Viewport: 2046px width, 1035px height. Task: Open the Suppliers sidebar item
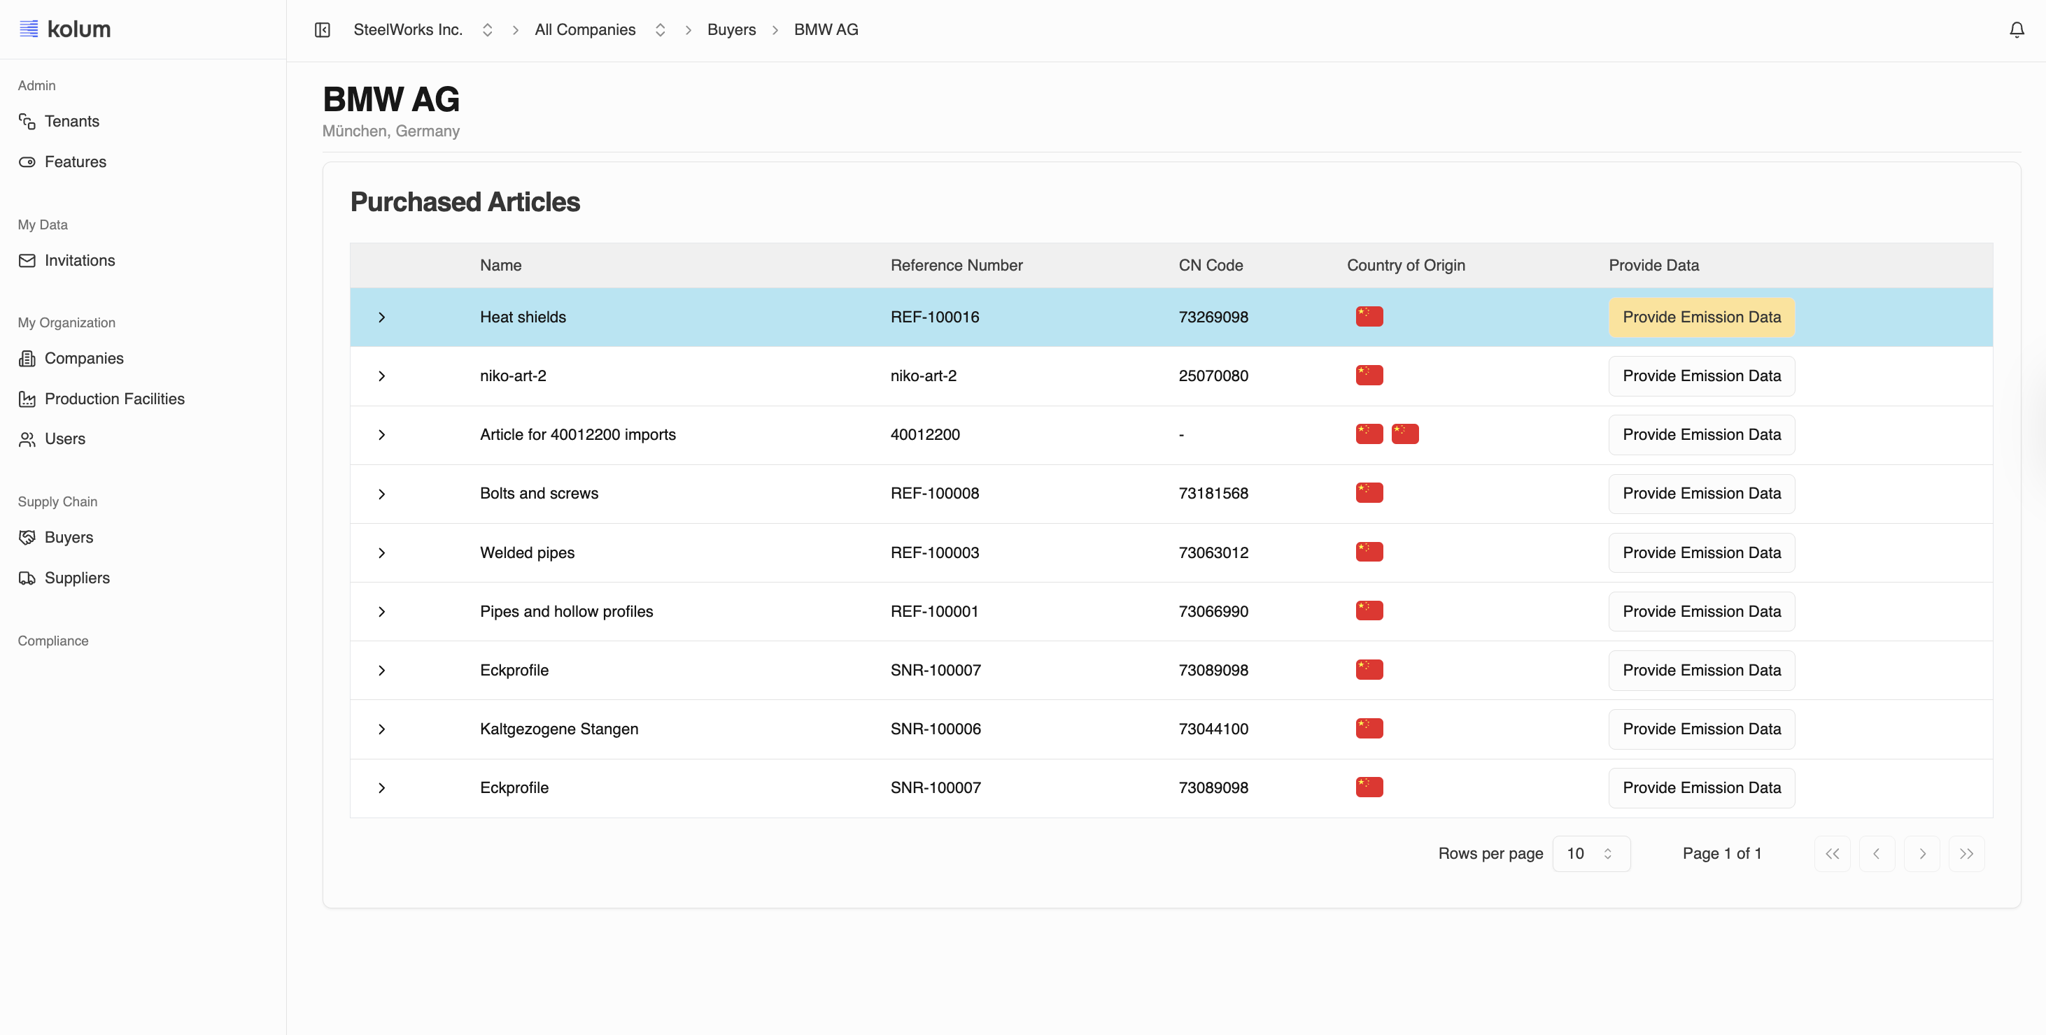[x=77, y=578]
